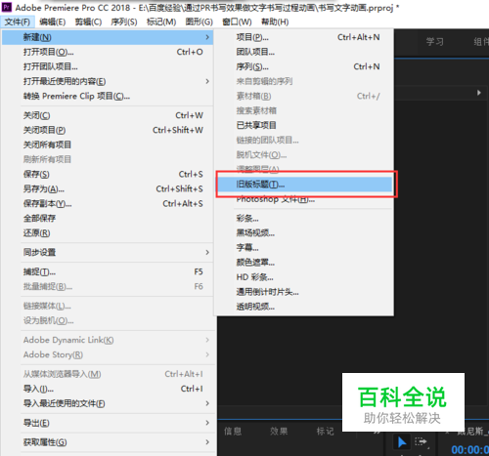Open the 信息 panel tab

point(233,432)
